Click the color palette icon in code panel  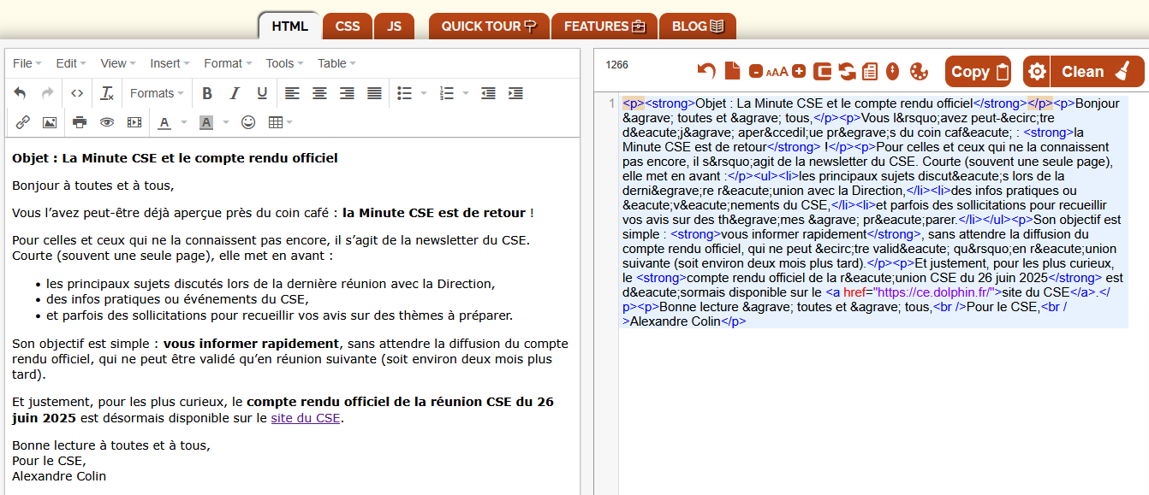pos(919,71)
